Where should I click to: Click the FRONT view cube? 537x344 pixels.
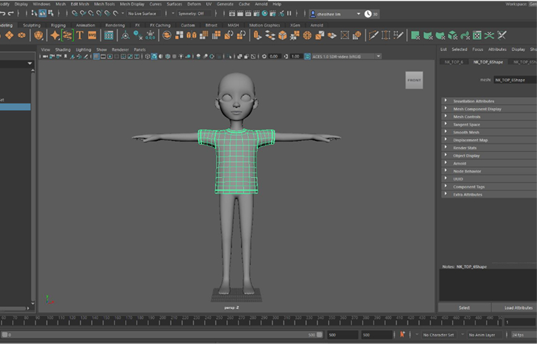click(x=414, y=80)
